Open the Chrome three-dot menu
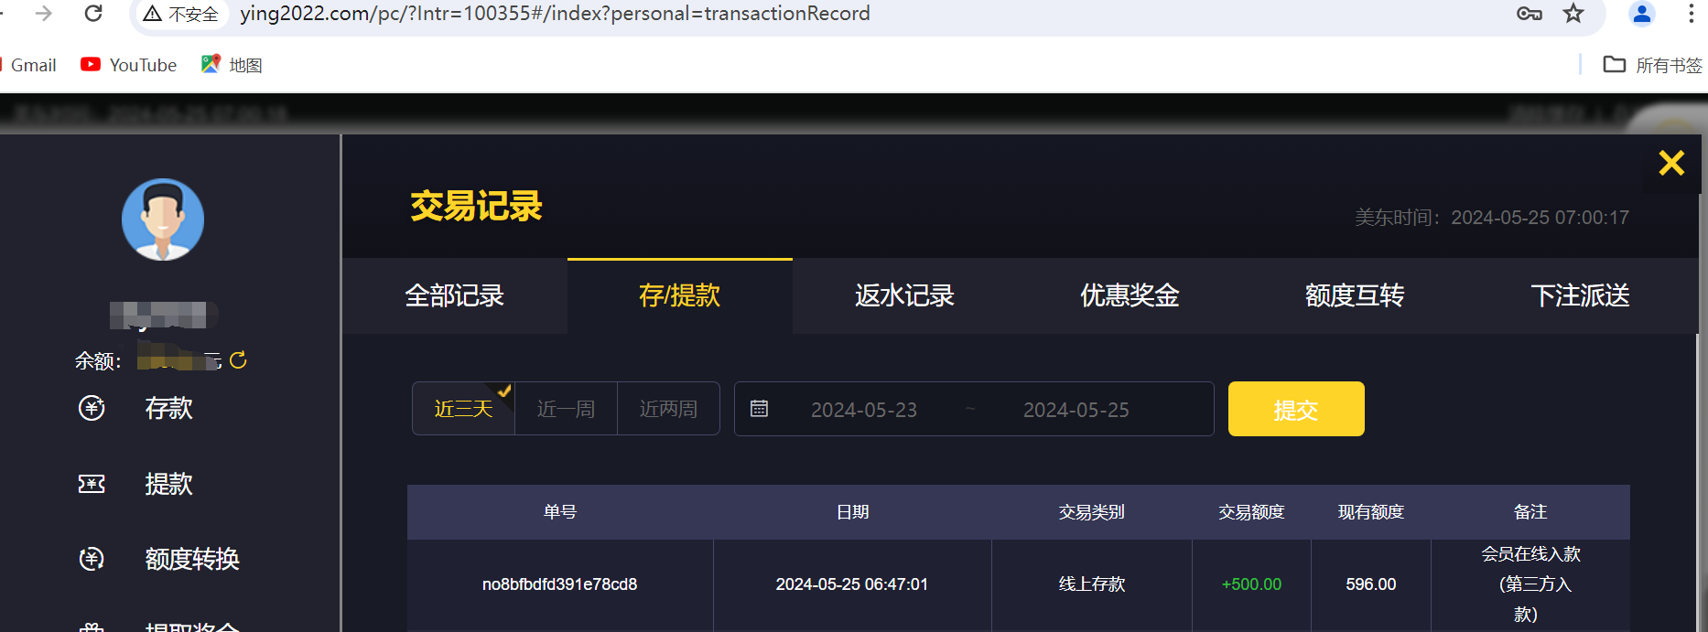This screenshot has height=632, width=1708. tap(1691, 14)
